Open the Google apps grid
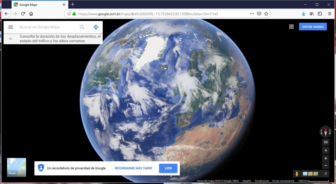This screenshot has height=184, width=336. (291, 27)
